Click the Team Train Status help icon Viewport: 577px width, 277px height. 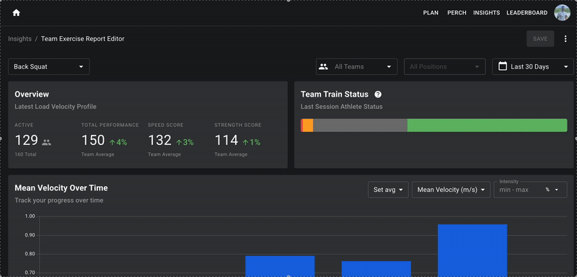click(378, 94)
